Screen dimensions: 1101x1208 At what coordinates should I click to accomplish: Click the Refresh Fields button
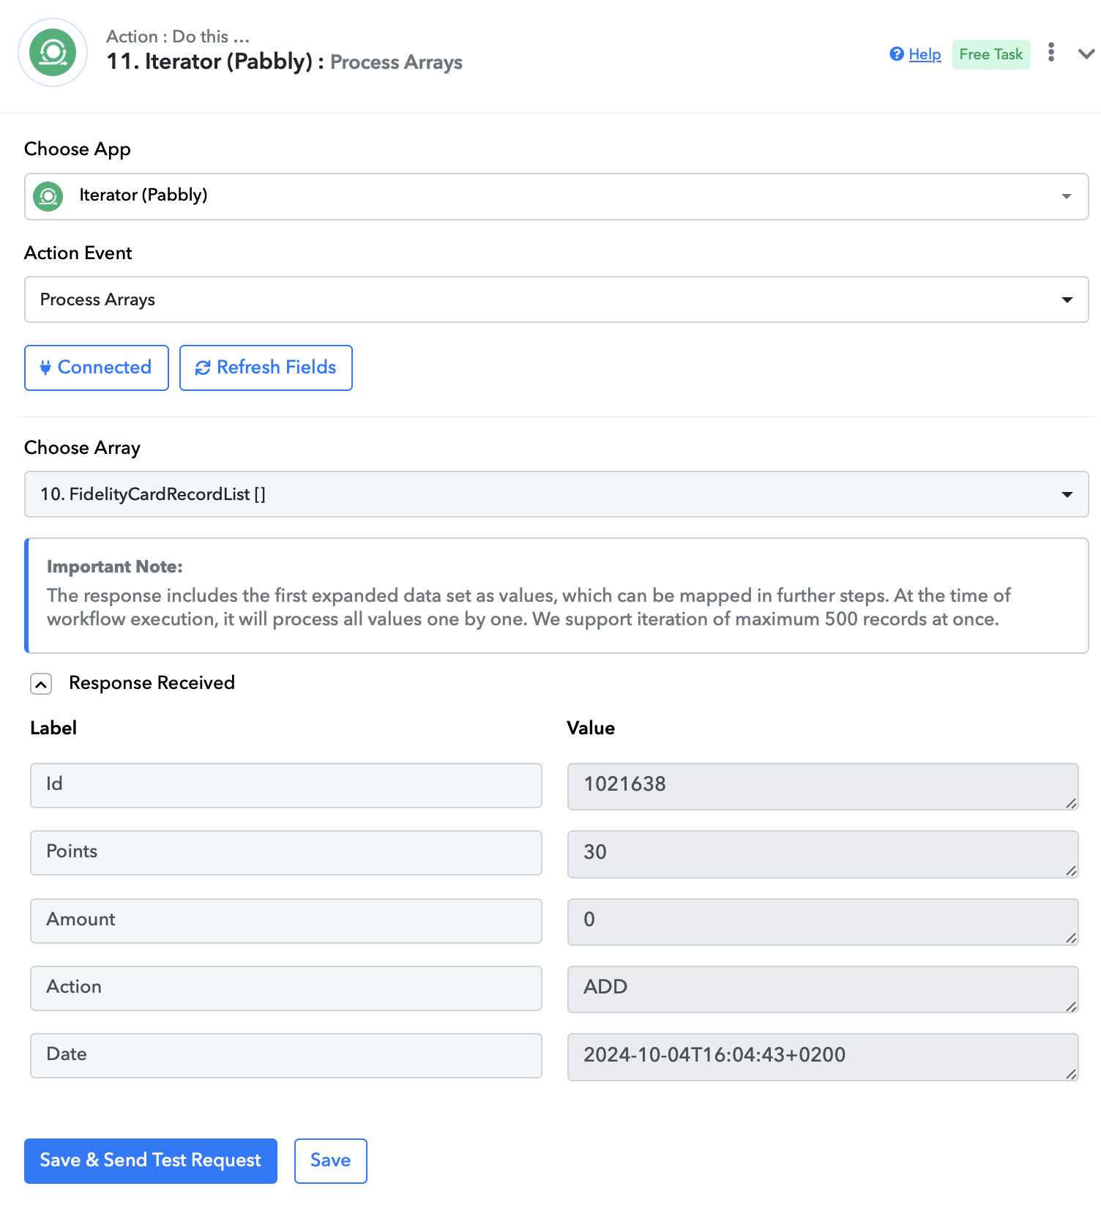click(266, 368)
